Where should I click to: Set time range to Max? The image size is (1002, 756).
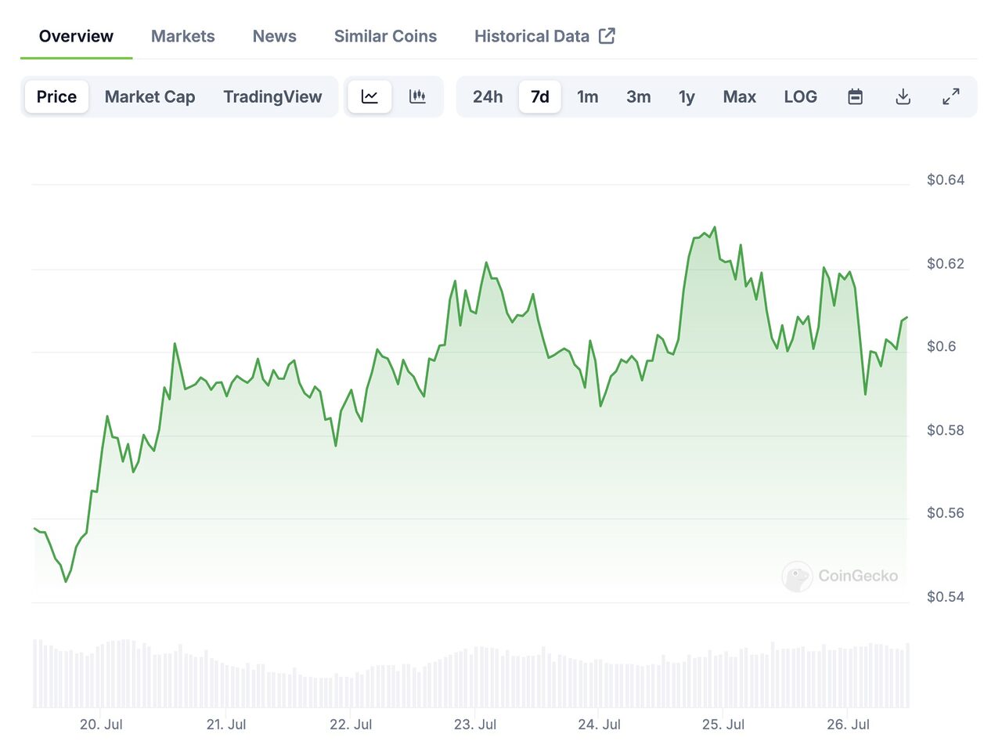[x=740, y=96]
